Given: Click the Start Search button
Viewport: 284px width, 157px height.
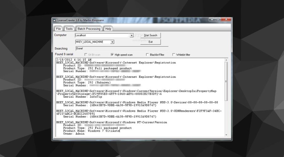Looking at the screenshot, I should point(151,35).
